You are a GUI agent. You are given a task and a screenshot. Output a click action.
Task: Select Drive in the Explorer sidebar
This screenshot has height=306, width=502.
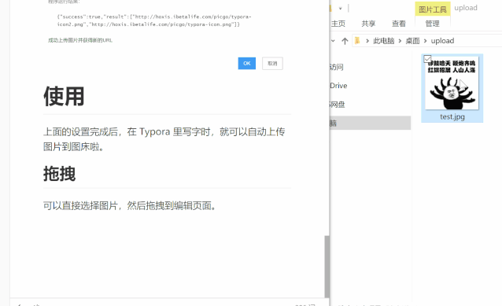pos(338,86)
